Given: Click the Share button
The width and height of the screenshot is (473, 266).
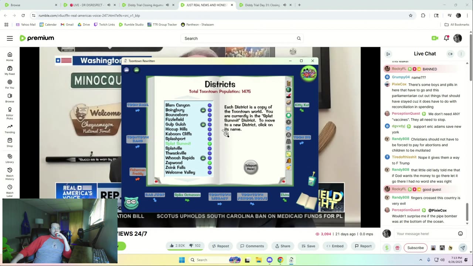Looking at the screenshot, I should point(283,246).
